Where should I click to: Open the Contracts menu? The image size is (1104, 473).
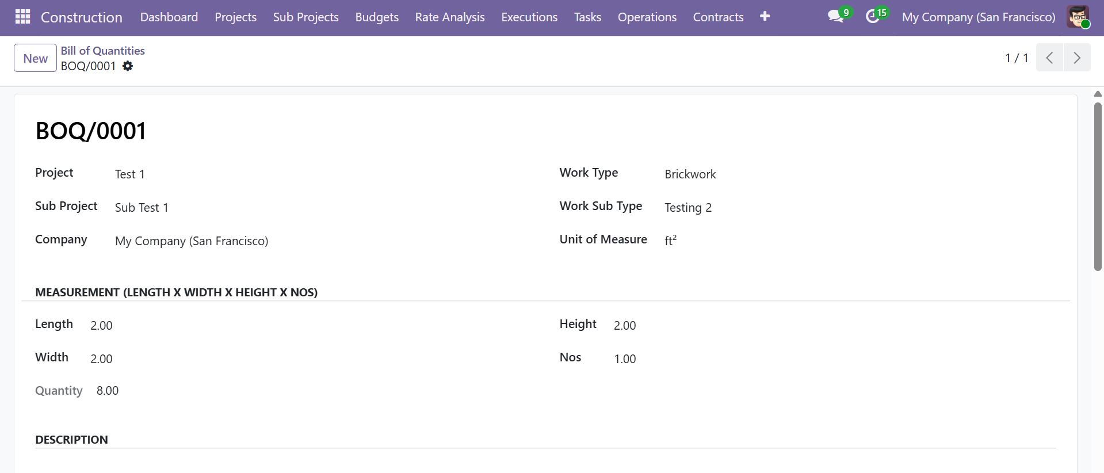coord(718,17)
